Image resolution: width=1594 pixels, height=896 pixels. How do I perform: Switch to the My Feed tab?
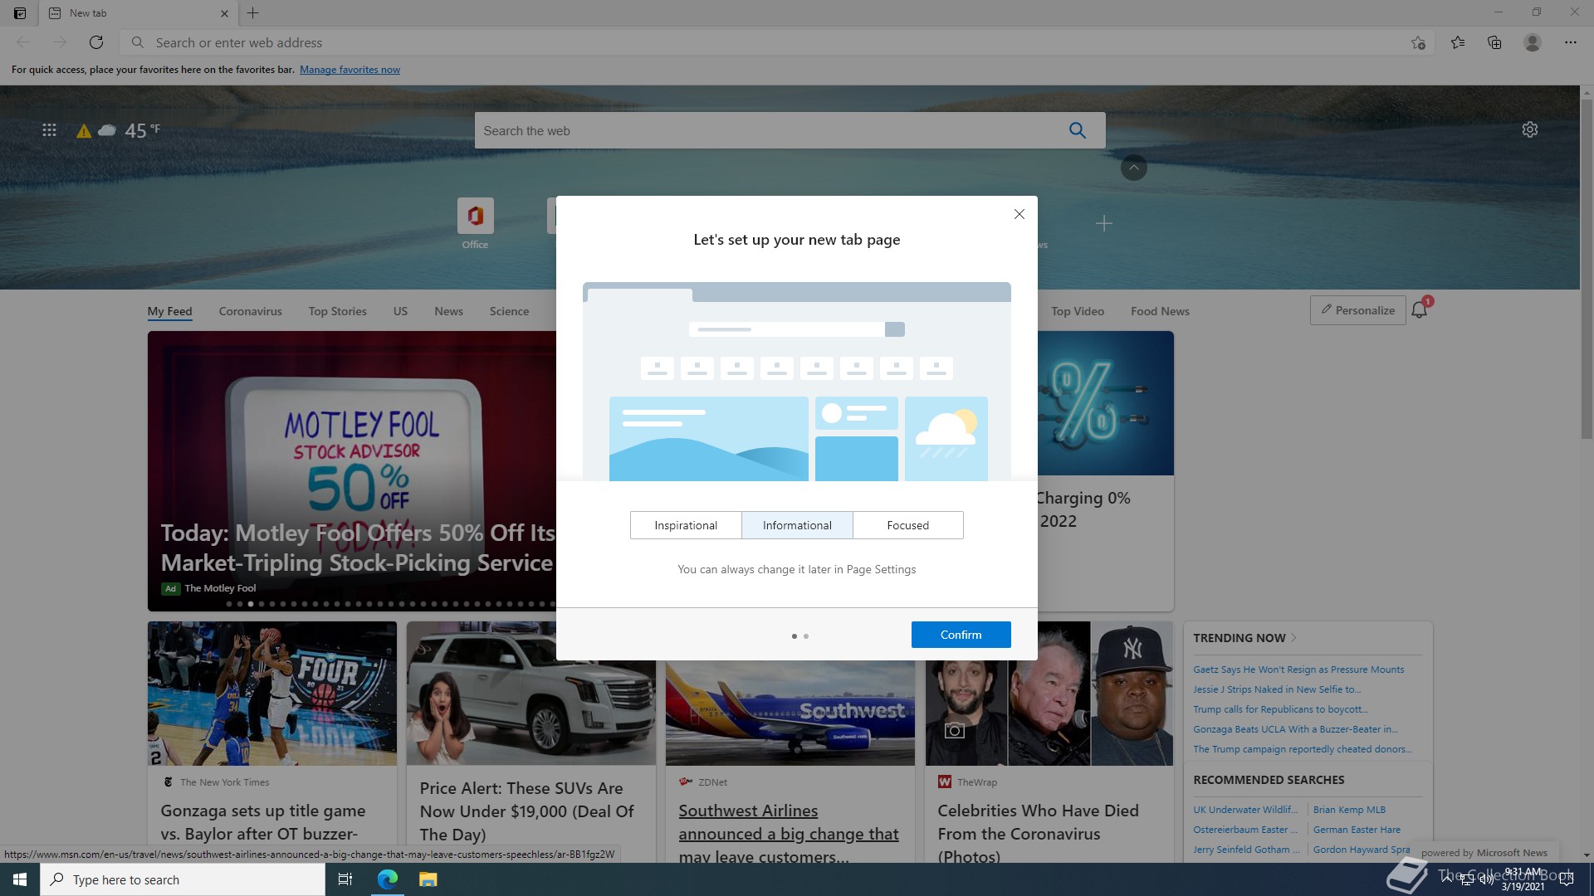[x=170, y=311]
